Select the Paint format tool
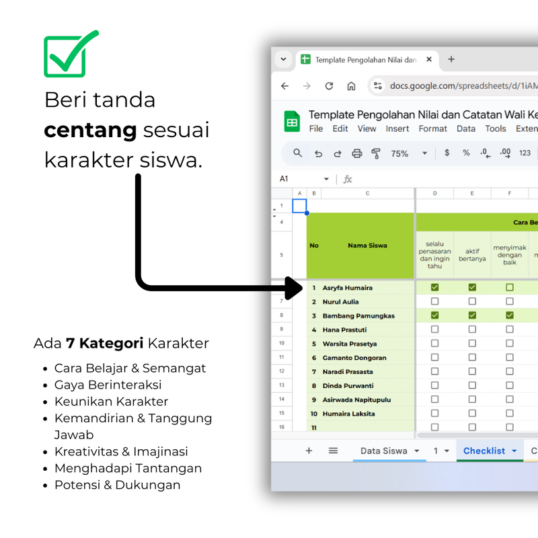538x538 pixels. pyautogui.click(x=375, y=153)
